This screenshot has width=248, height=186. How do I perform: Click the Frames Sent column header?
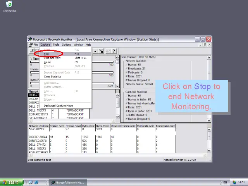[57, 126]
